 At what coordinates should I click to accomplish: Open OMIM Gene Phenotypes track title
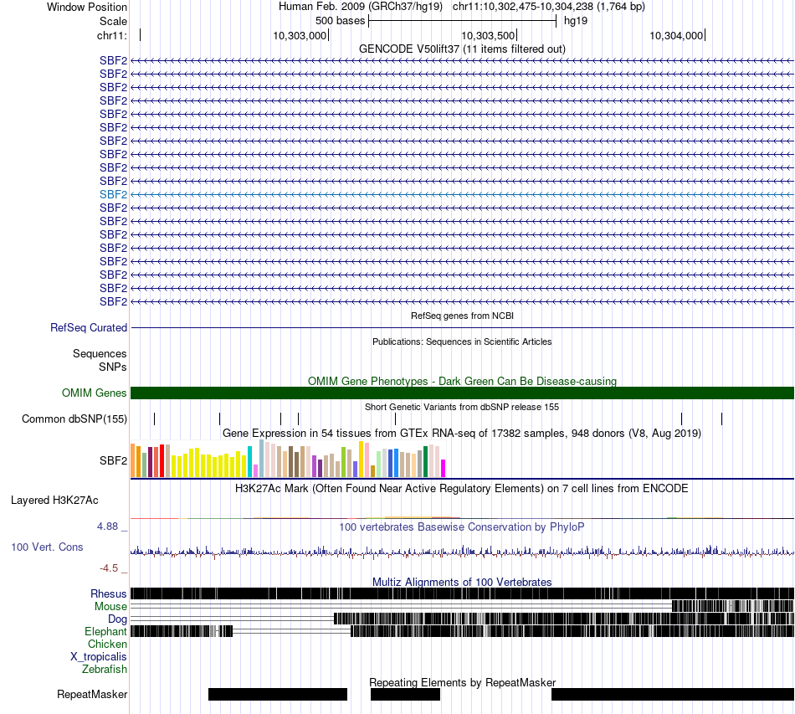pyautogui.click(x=462, y=381)
